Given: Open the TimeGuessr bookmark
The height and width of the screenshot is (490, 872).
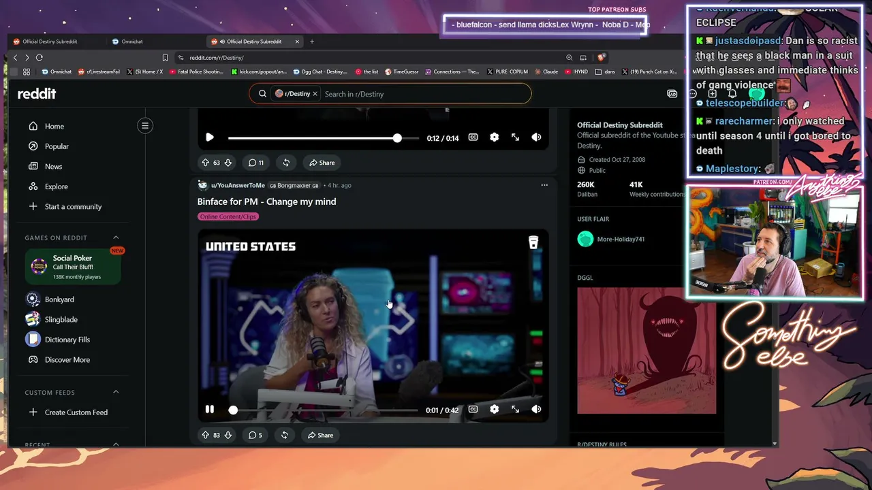Looking at the screenshot, I should point(402,71).
